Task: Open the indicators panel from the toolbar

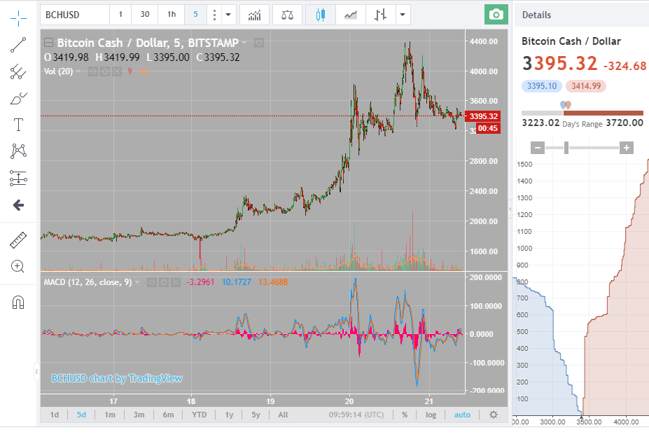Action: (x=254, y=14)
